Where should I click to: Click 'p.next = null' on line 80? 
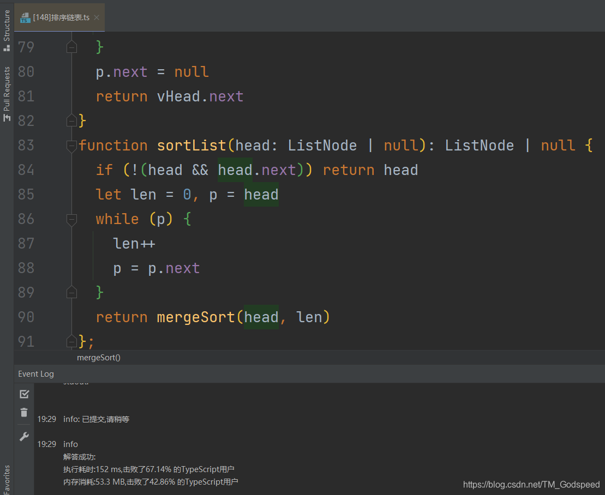click(152, 72)
